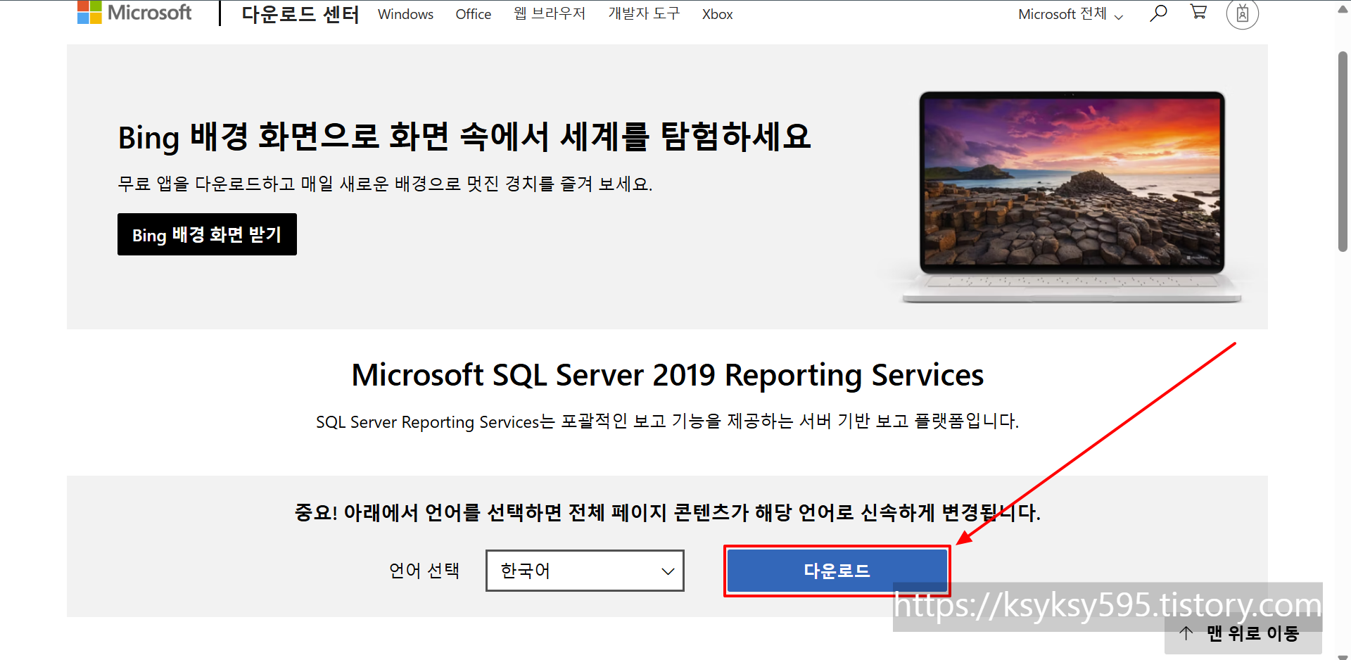Open the 한국어 language dropdown
Viewport: 1351px width, 660px height.
585,571
